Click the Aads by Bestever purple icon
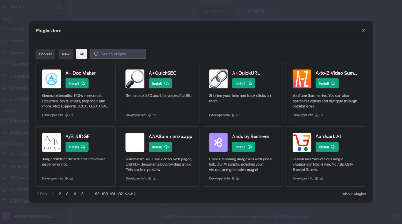402x224 pixels. pyautogui.click(x=218, y=142)
